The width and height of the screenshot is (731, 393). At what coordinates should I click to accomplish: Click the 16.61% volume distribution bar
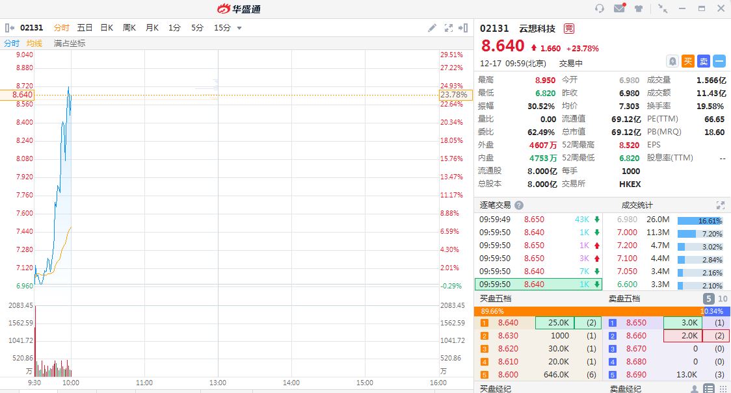coord(700,221)
